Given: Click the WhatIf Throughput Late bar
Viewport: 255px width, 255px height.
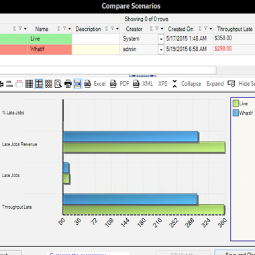Looking at the screenshot, I should (x=130, y=199).
